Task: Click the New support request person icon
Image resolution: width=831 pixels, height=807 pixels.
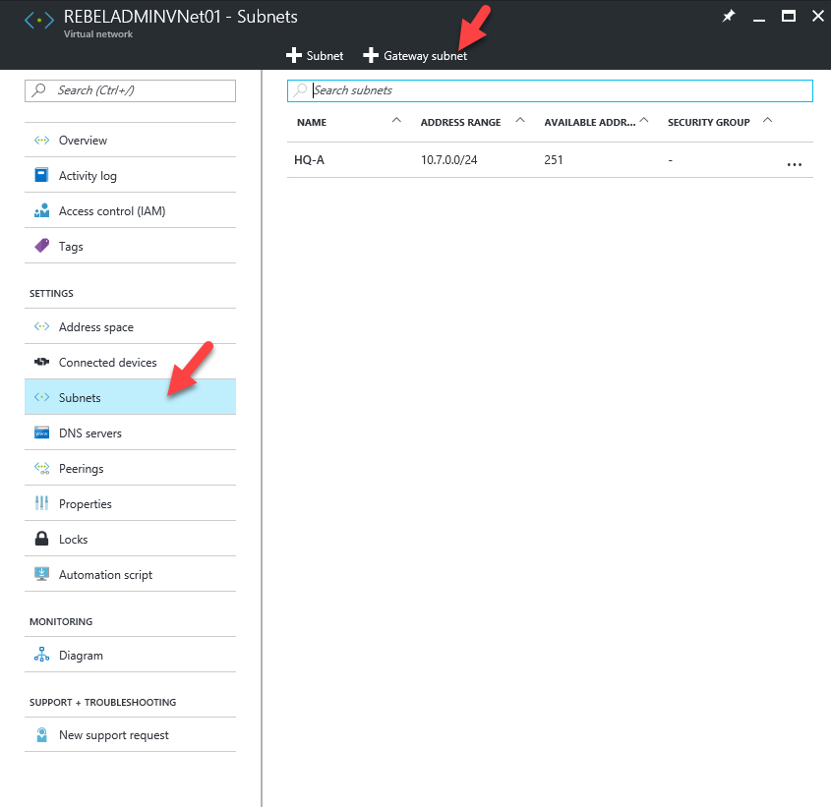Action: tap(42, 735)
